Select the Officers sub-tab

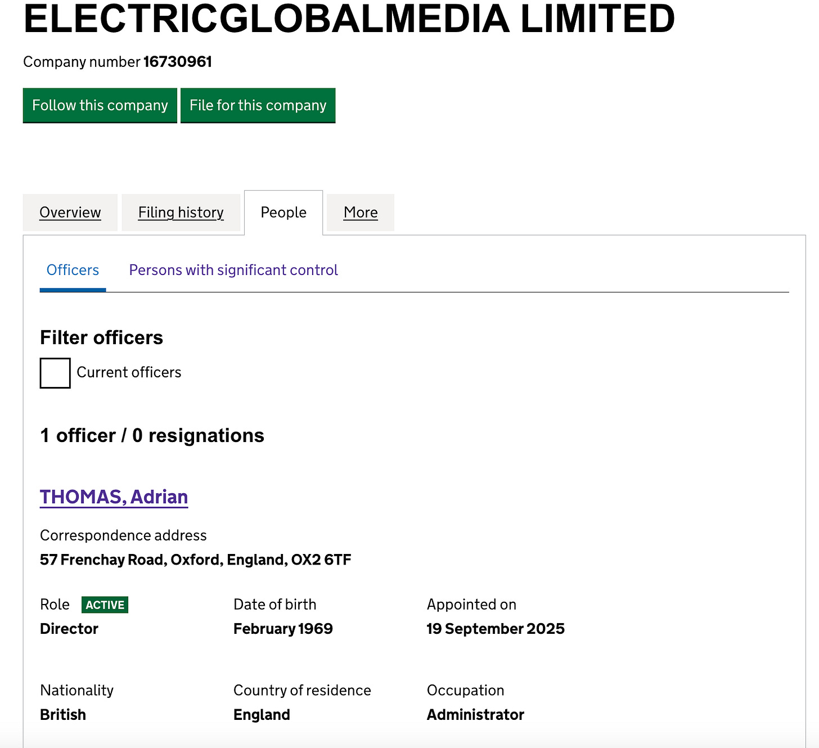coord(73,270)
